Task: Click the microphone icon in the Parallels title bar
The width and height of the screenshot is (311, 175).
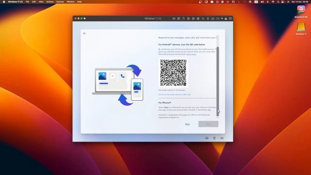Action: coord(208,18)
